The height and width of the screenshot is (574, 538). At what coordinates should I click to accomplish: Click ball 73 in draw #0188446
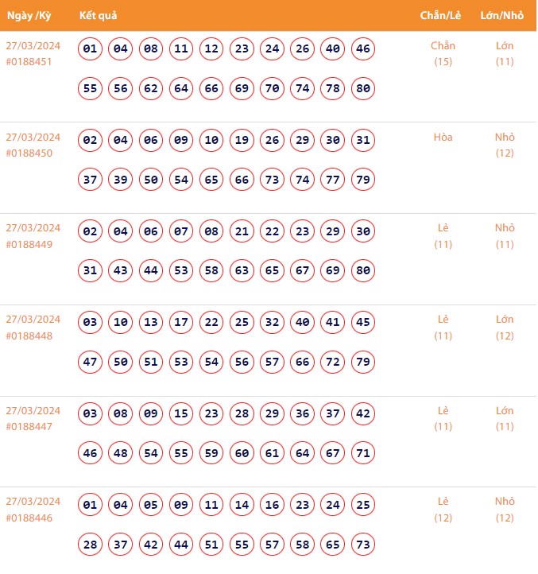363,544
